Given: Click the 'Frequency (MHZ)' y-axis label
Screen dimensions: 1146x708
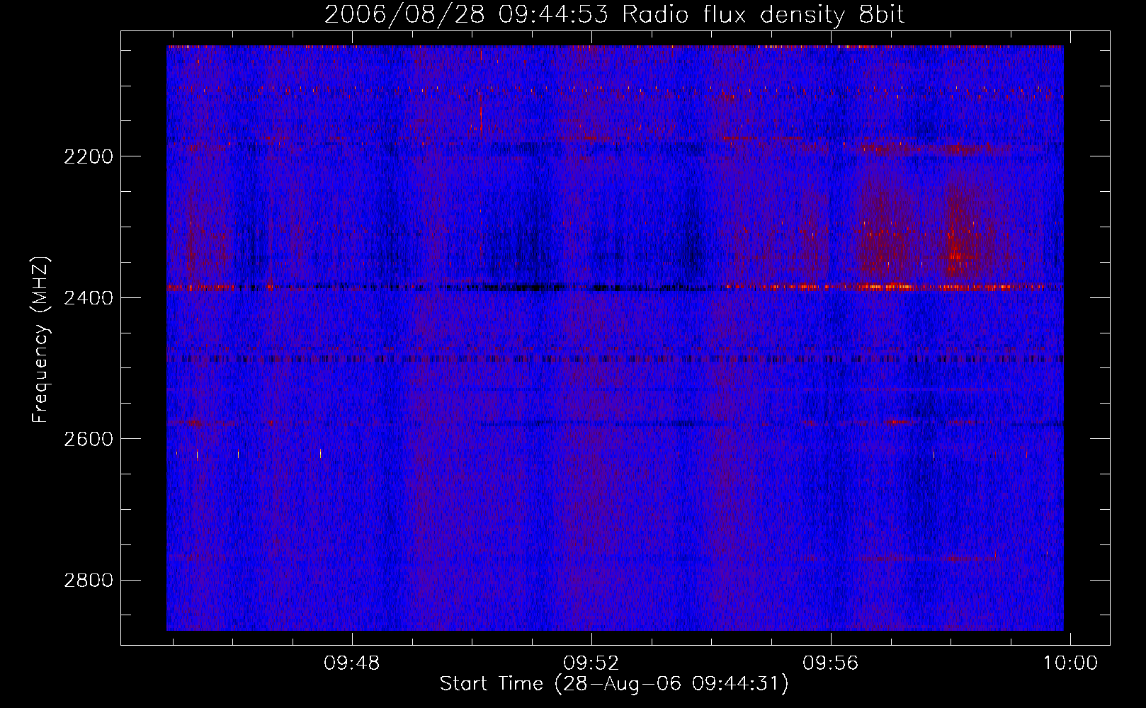Looking at the screenshot, I should [x=40, y=340].
